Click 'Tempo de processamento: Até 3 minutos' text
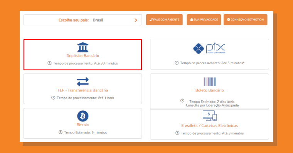 212,133
